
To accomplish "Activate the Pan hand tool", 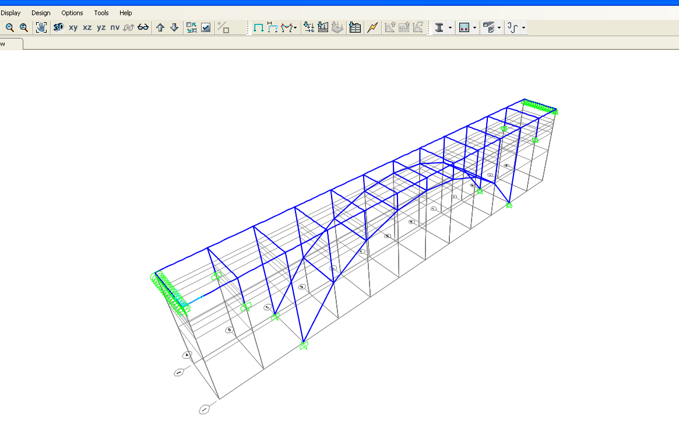I will pos(41,27).
